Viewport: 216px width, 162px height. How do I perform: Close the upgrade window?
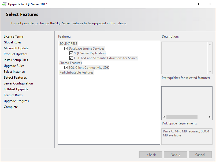point(210,4)
